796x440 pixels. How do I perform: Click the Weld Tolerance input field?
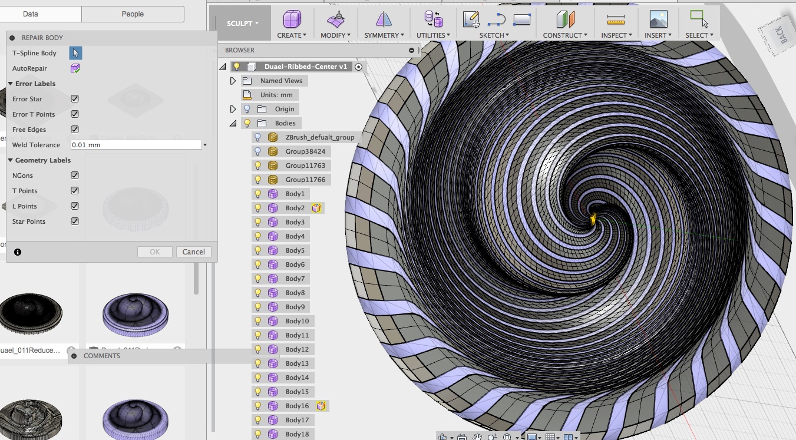(136, 145)
